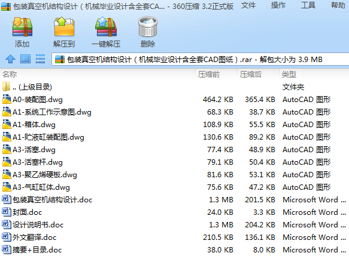This screenshot has width=349, height=259.
Task: Open the 文件 menu
Action: [x=248, y=5]
